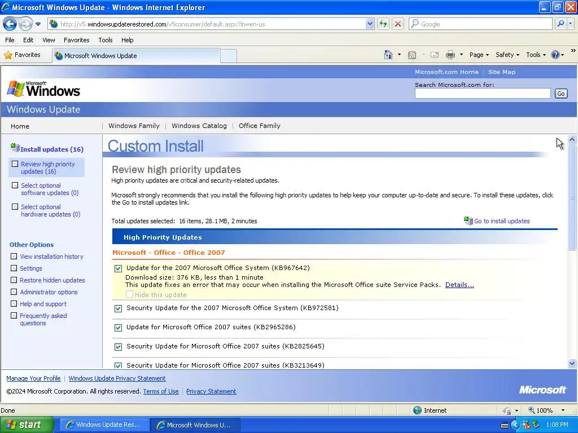Click the Help question mark icon
Viewport: 578px width, 433px height.
coord(555,55)
